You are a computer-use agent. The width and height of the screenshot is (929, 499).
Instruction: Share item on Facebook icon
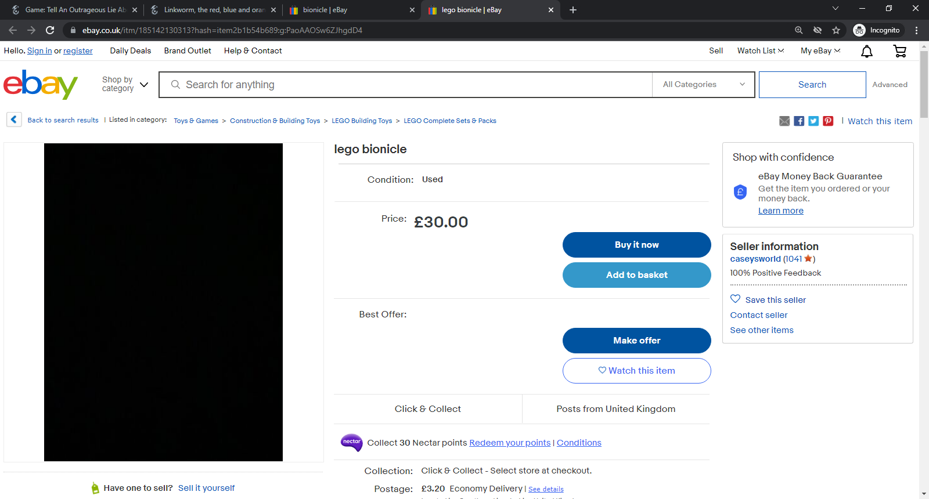click(799, 121)
